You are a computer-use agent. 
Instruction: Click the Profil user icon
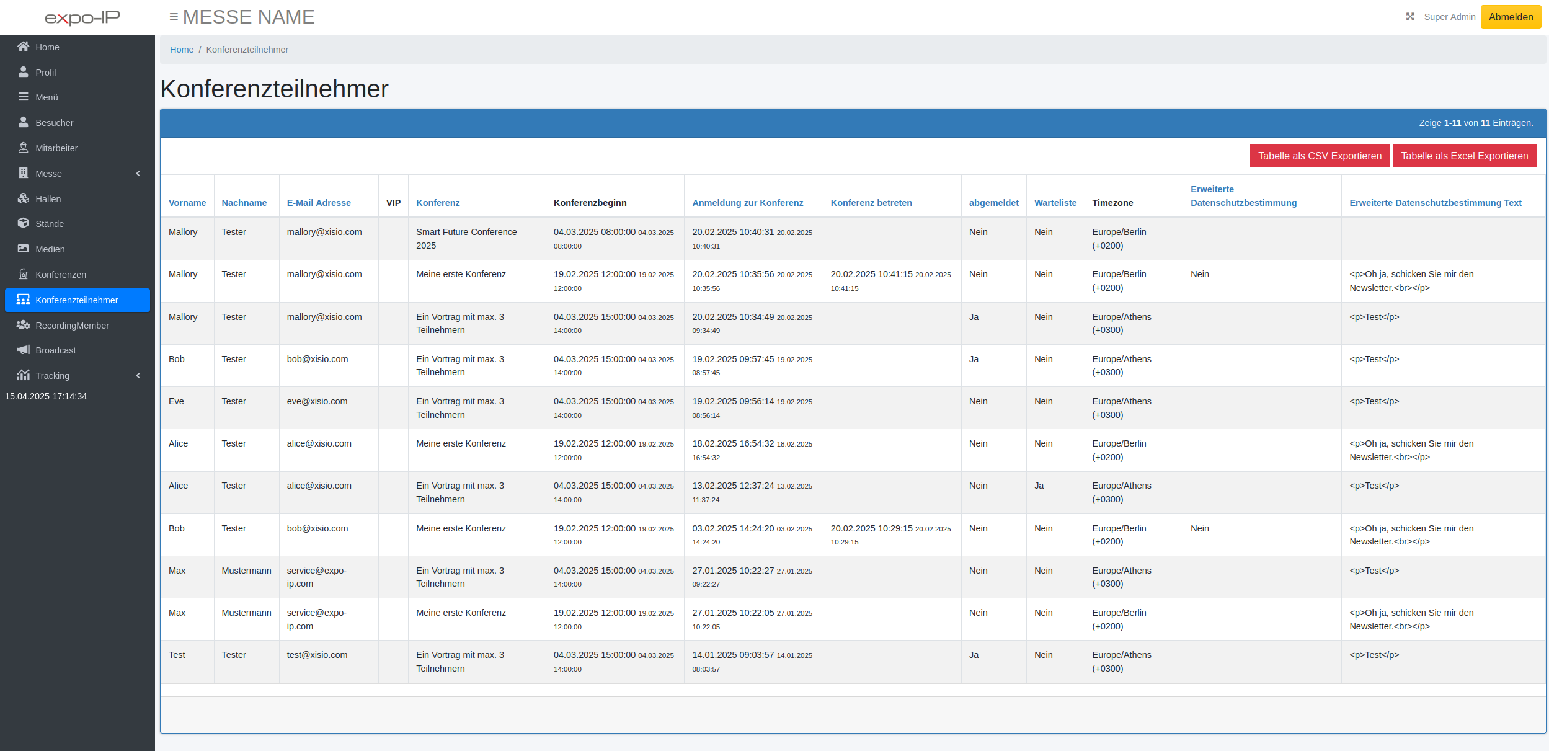click(24, 72)
